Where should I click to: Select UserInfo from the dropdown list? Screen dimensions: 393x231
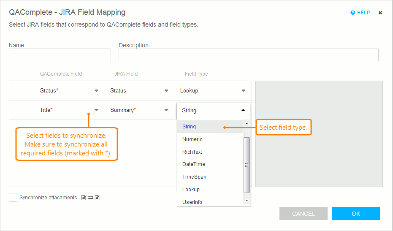point(192,202)
